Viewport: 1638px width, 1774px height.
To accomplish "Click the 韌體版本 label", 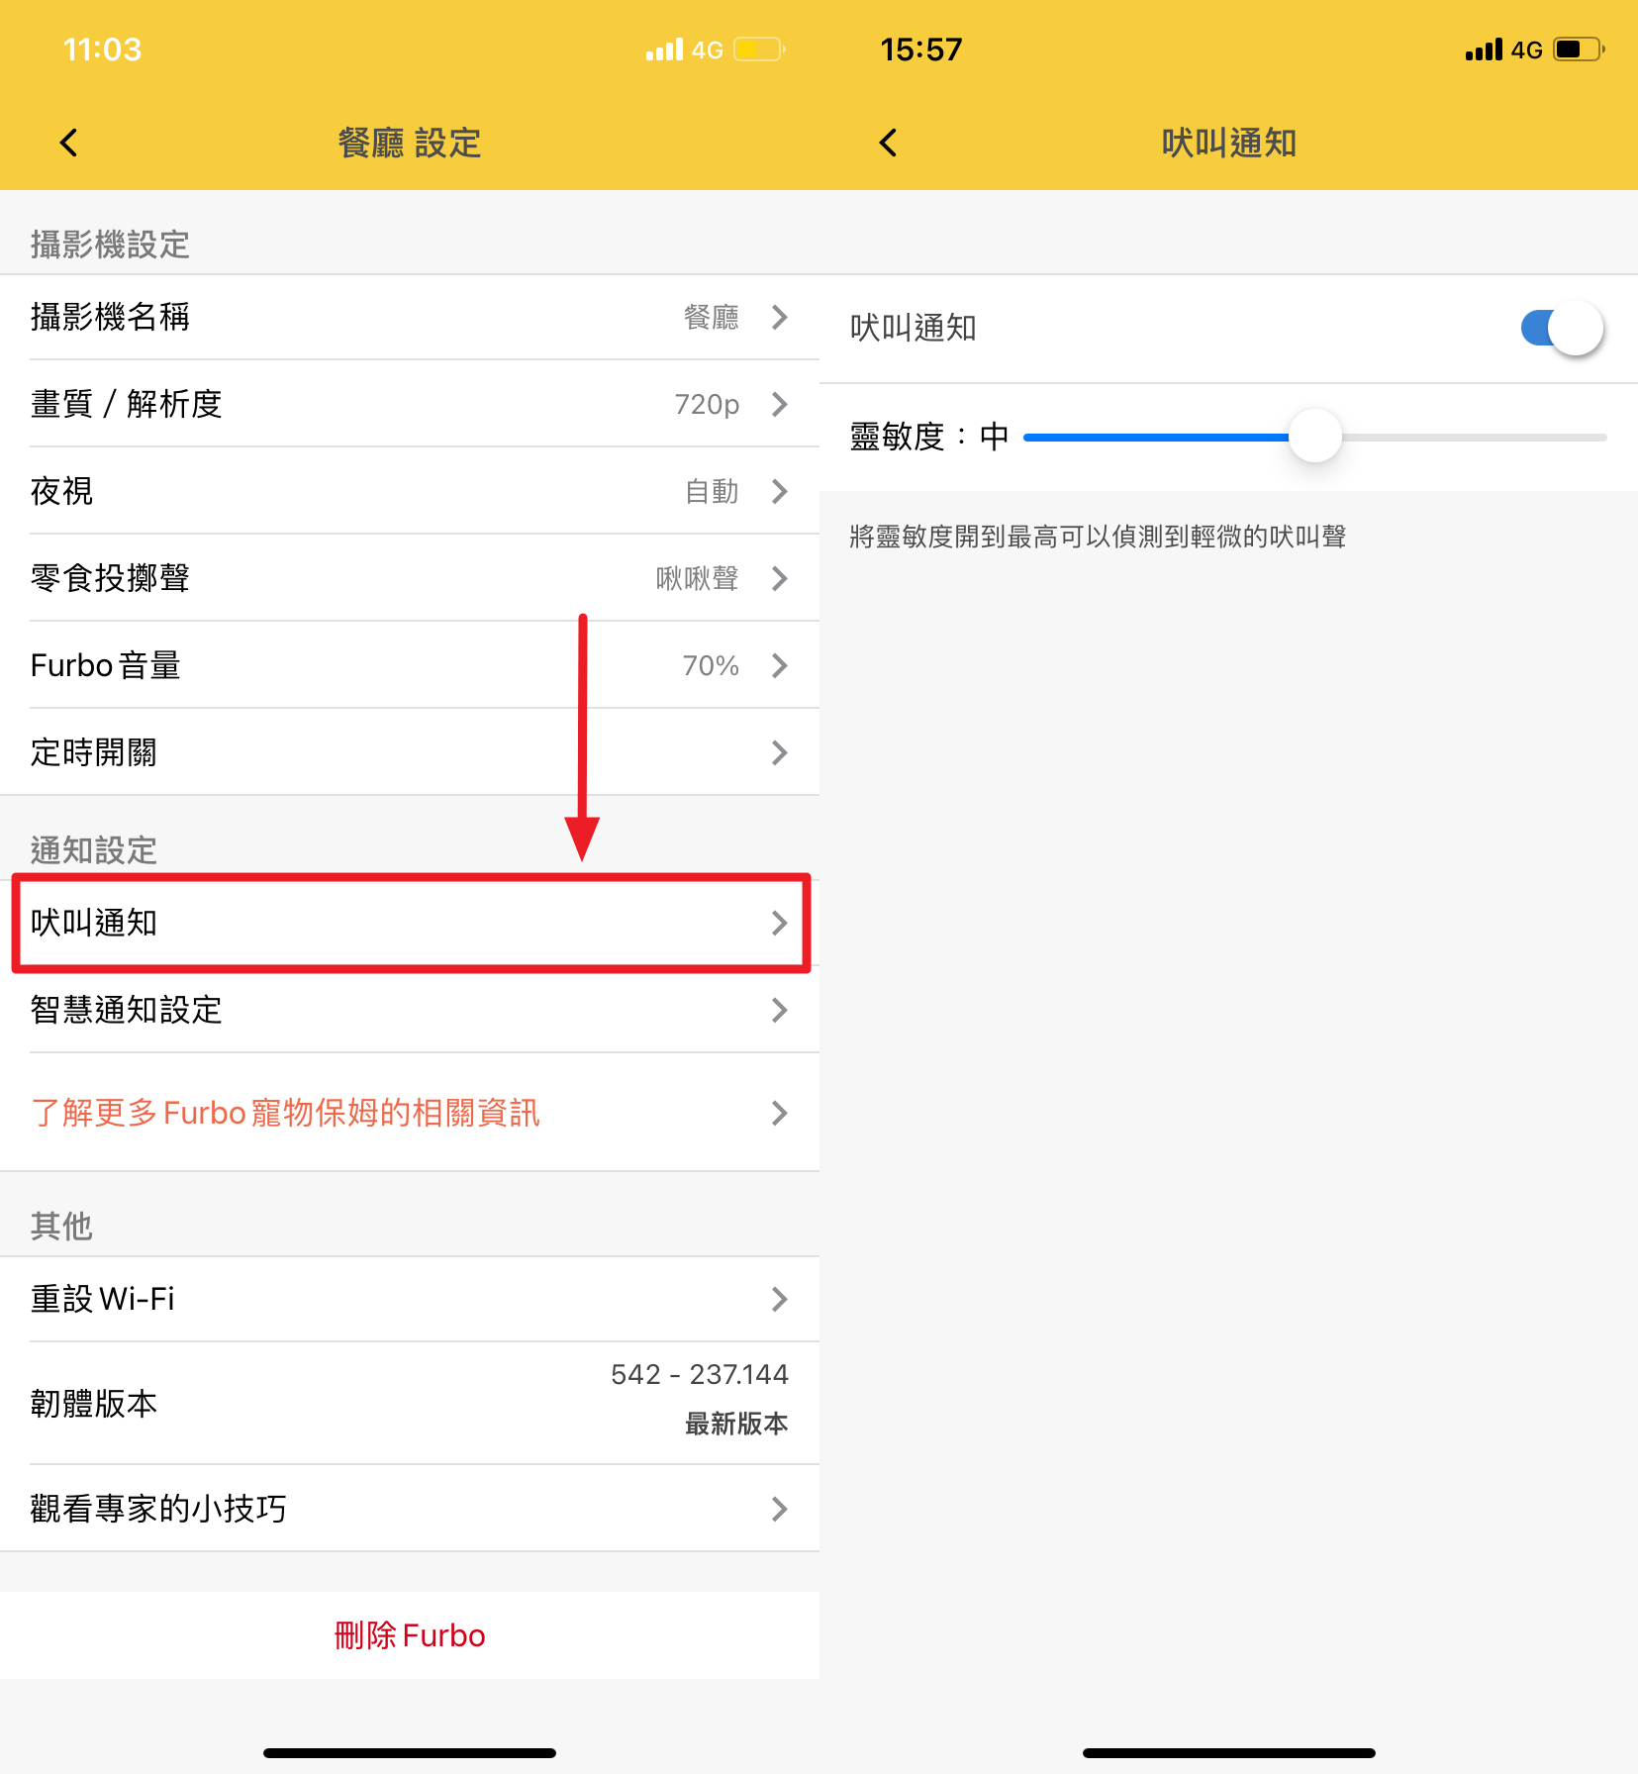I will point(94,1404).
